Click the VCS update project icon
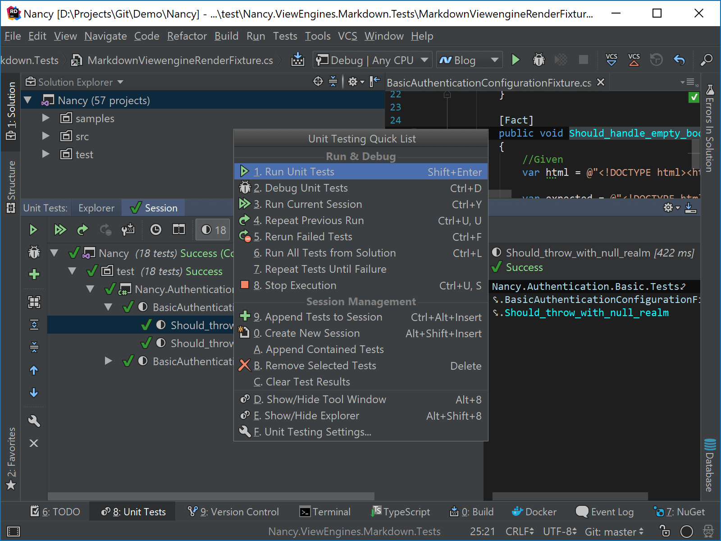Viewport: 721px width, 541px height. [x=611, y=60]
